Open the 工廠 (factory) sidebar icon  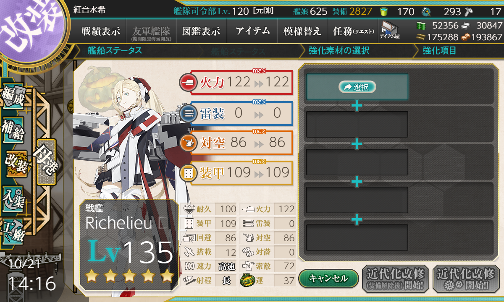[x=13, y=231]
